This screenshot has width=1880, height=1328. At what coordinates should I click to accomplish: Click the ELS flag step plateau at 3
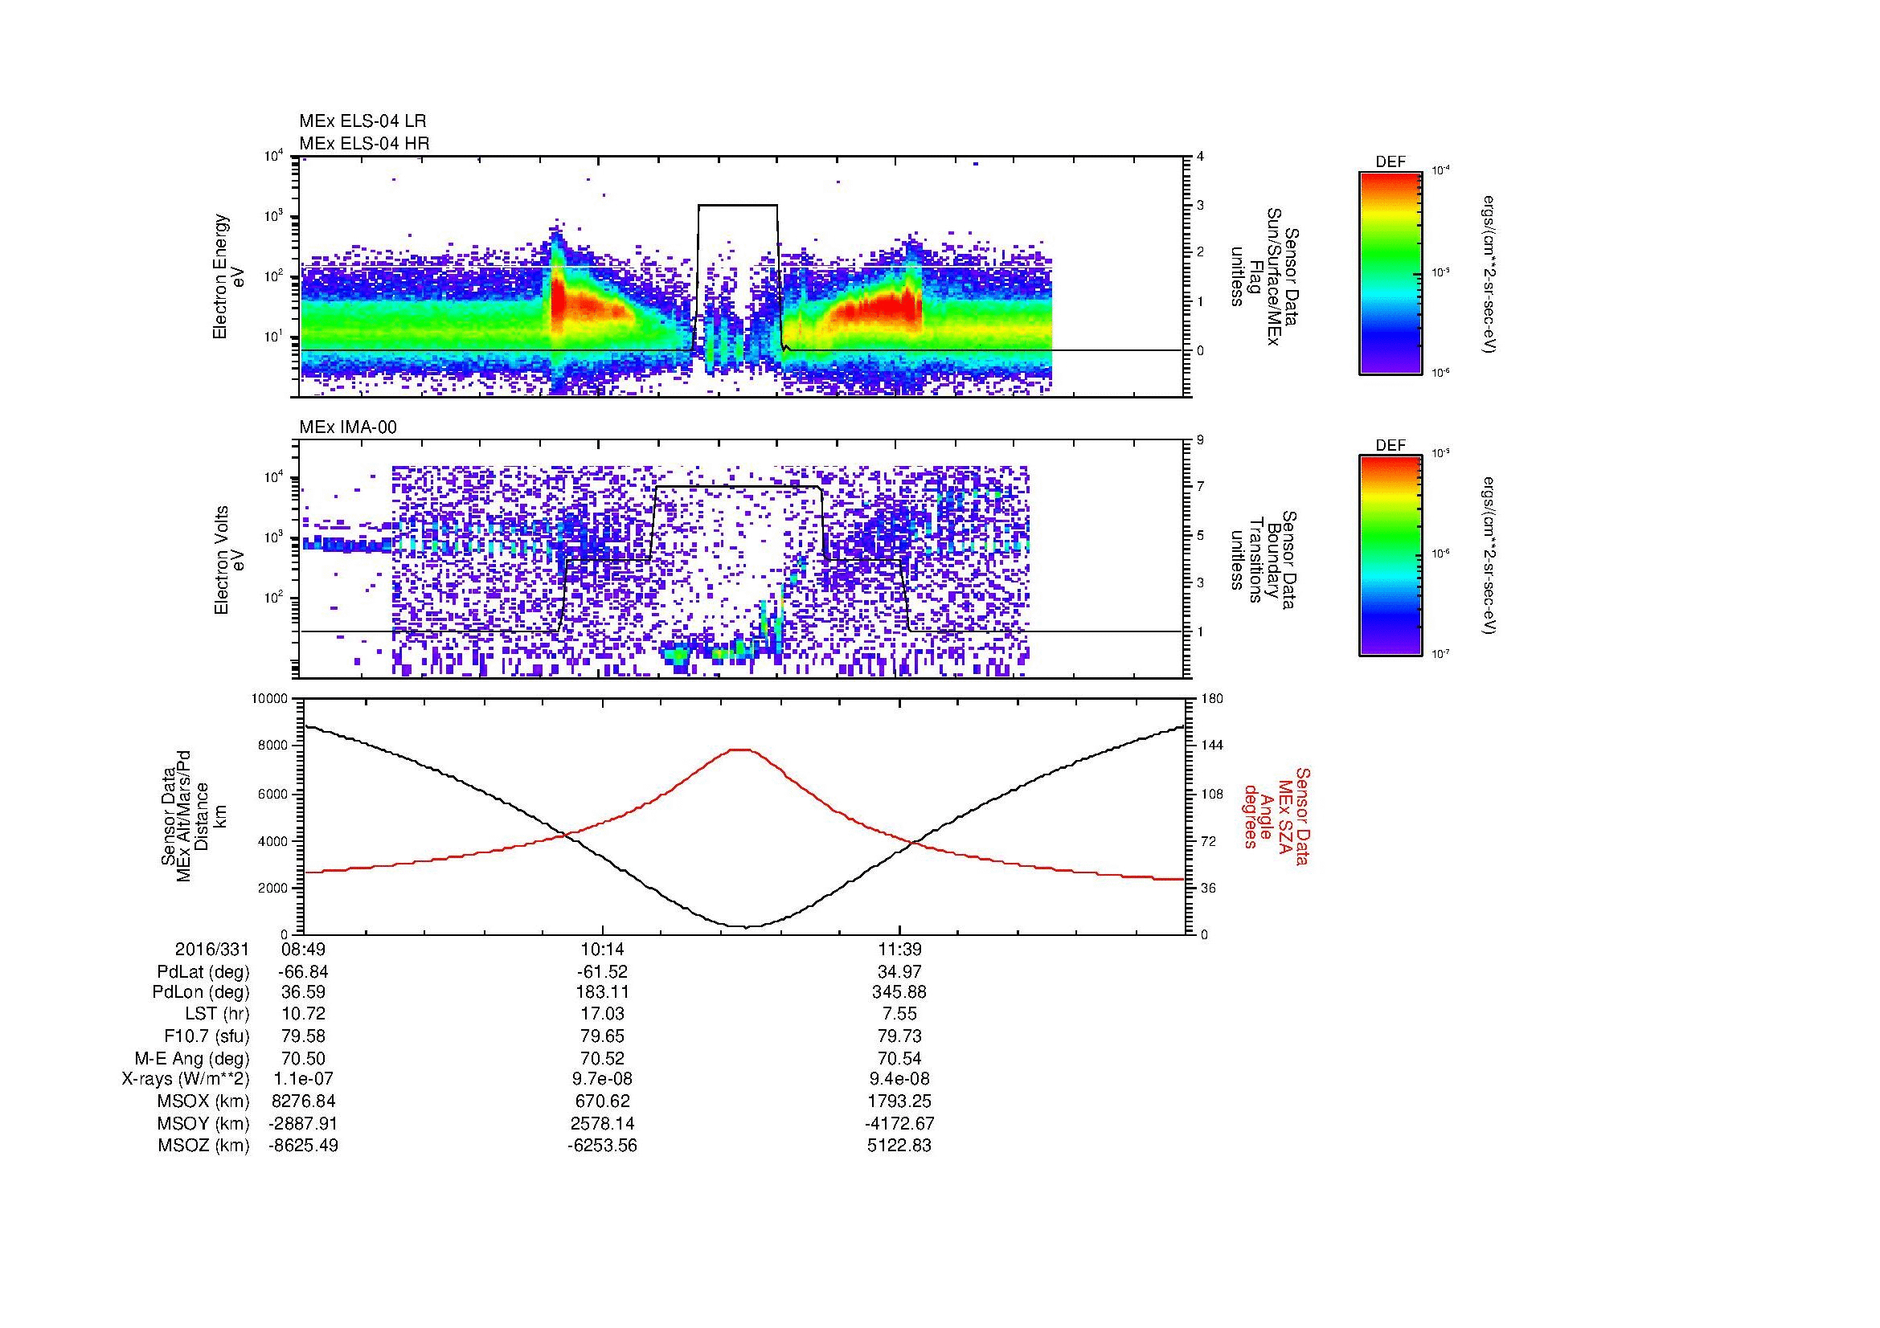[738, 205]
